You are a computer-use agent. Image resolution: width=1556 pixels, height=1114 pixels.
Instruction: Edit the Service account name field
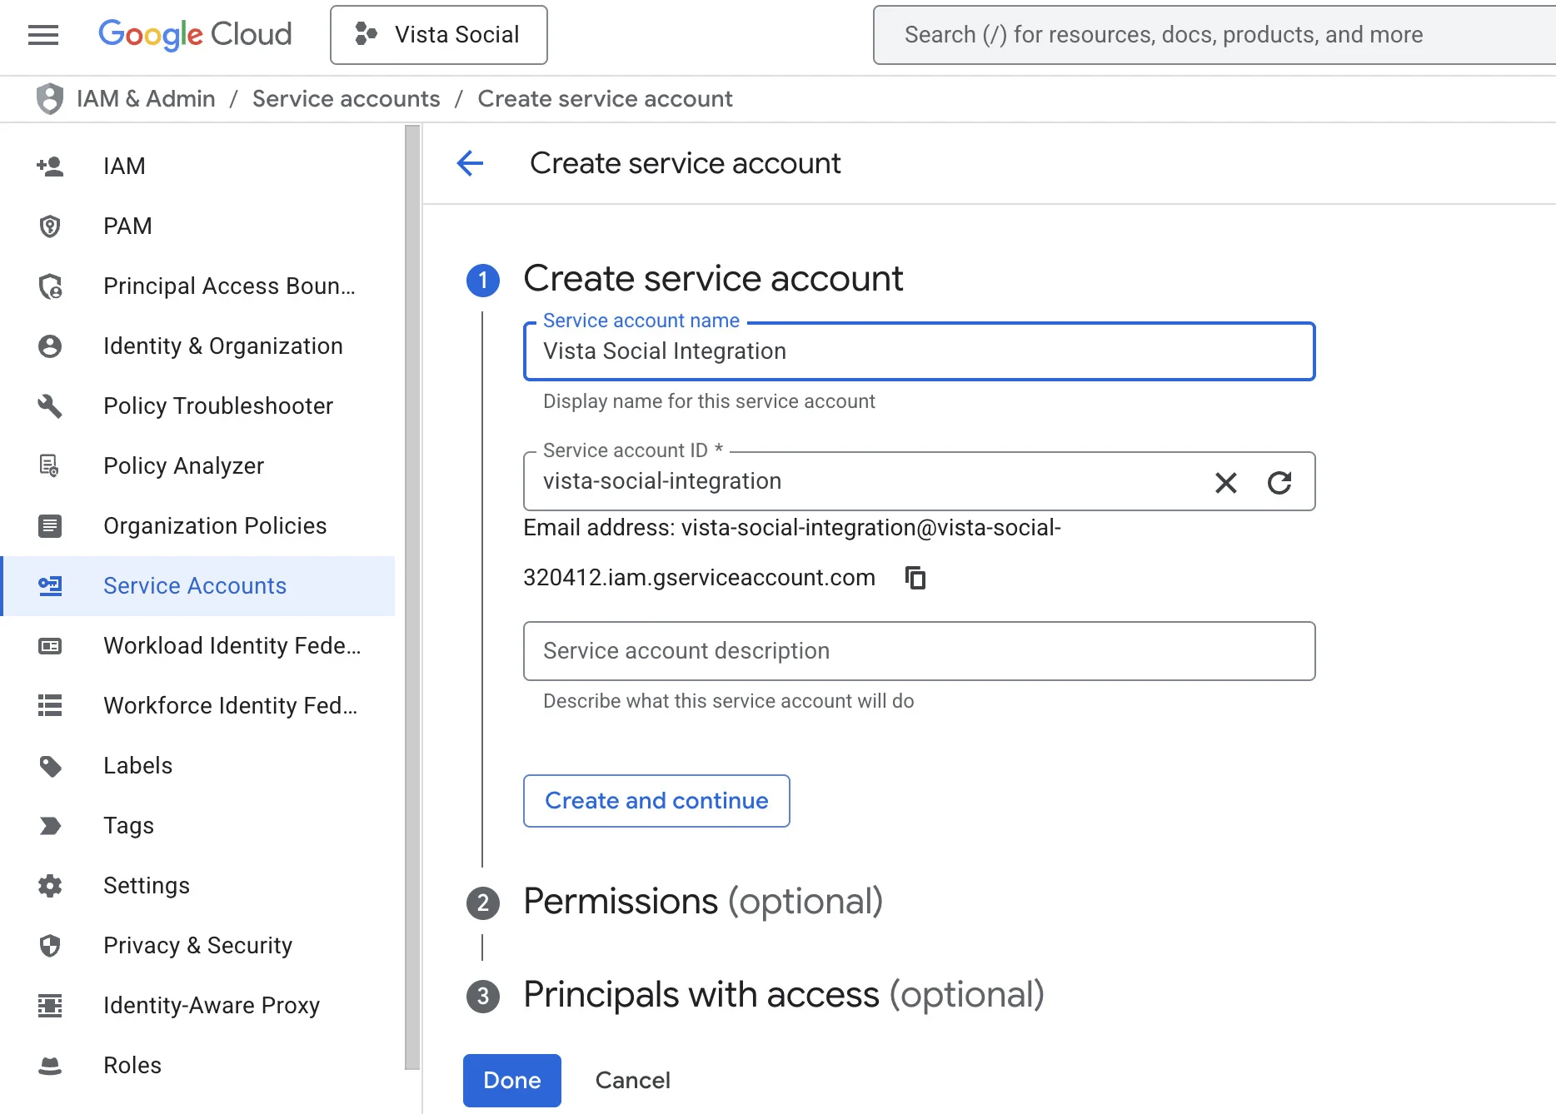(x=920, y=351)
